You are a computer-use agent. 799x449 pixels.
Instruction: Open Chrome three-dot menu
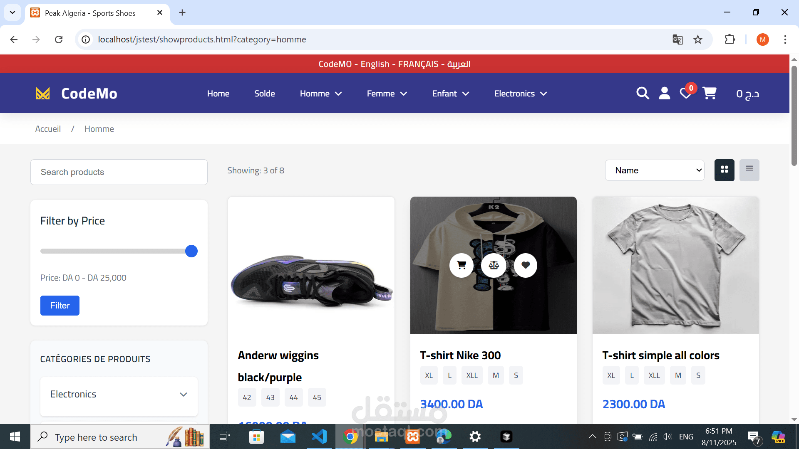pos(785,39)
